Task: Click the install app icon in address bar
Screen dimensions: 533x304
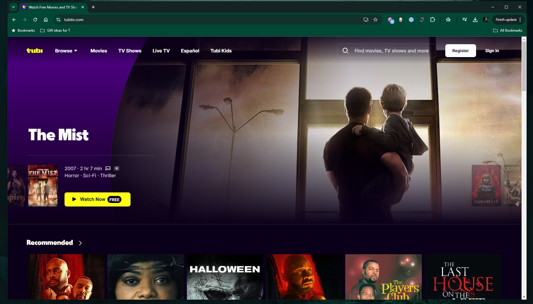Action: pos(366,20)
